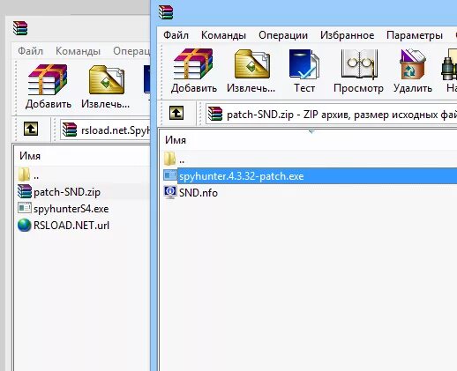Click the spyhunter.4.3.32-patch.exe file icon
Image resolution: width=457 pixels, height=371 pixels.
[170, 175]
